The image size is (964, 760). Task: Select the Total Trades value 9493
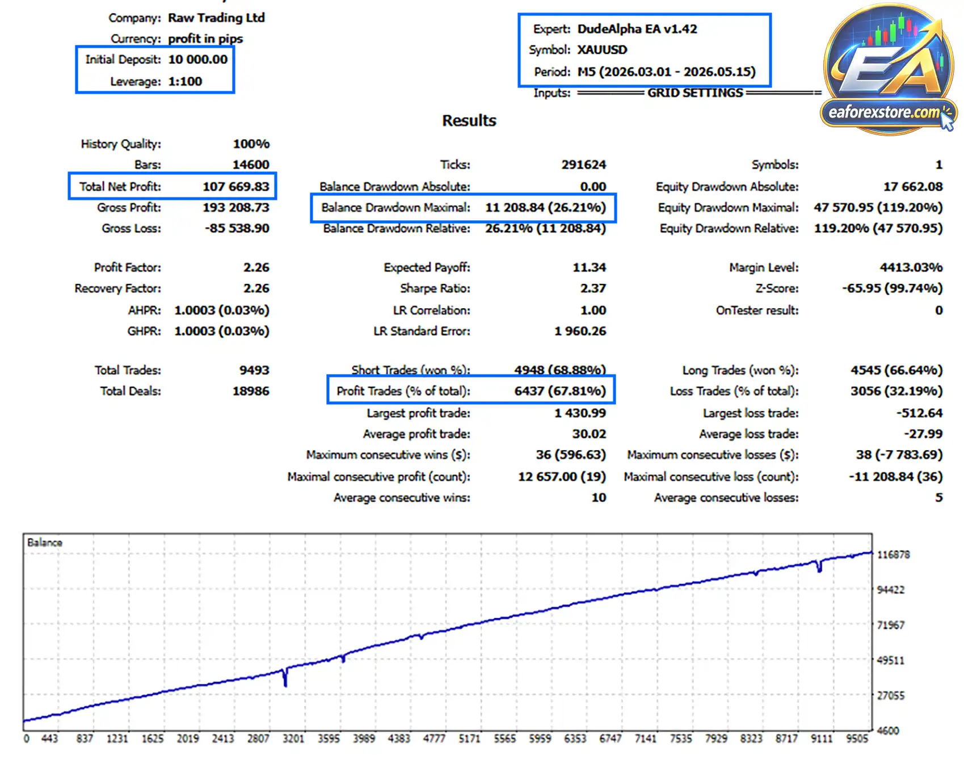coord(254,370)
